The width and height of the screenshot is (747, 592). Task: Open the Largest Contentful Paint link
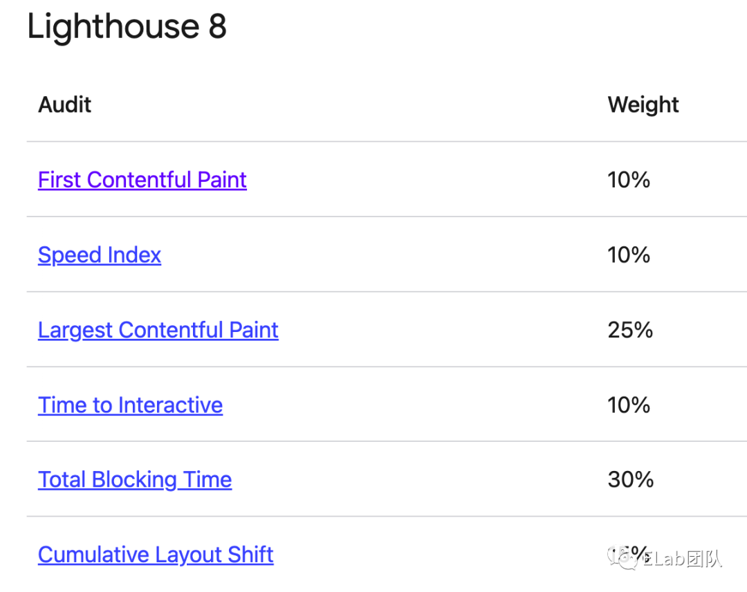tap(158, 330)
